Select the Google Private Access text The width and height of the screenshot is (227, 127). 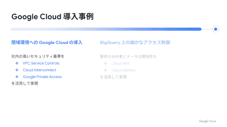42,77
